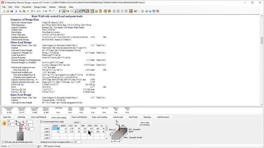
Task: Click the highlighted screen view icon beside funnel
Action: click(x=64, y=11)
